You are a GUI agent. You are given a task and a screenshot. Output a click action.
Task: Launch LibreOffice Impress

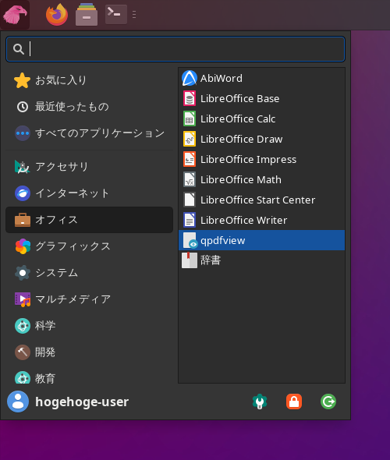pyautogui.click(x=261, y=159)
